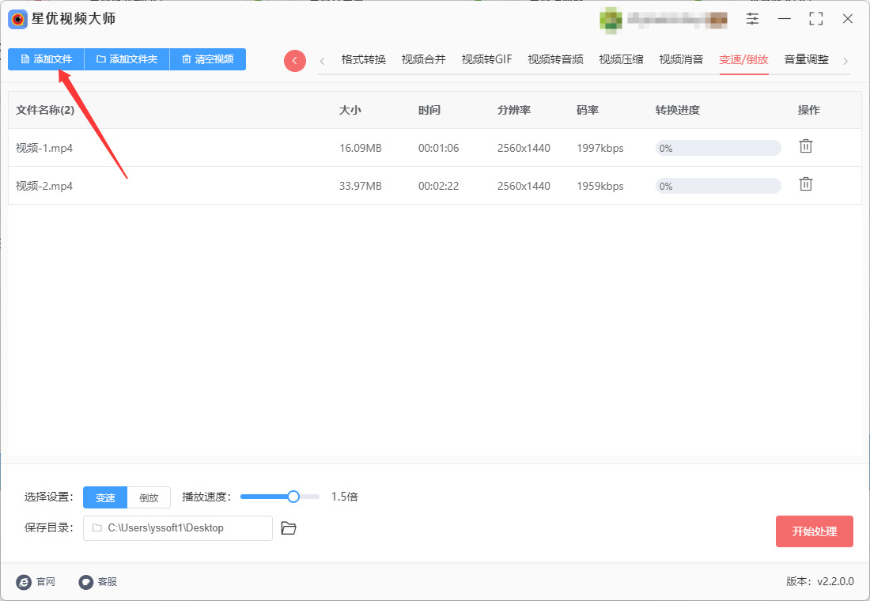This screenshot has width=870, height=601.
Task: Open the settings sliders icon in title bar
Action: tap(752, 19)
